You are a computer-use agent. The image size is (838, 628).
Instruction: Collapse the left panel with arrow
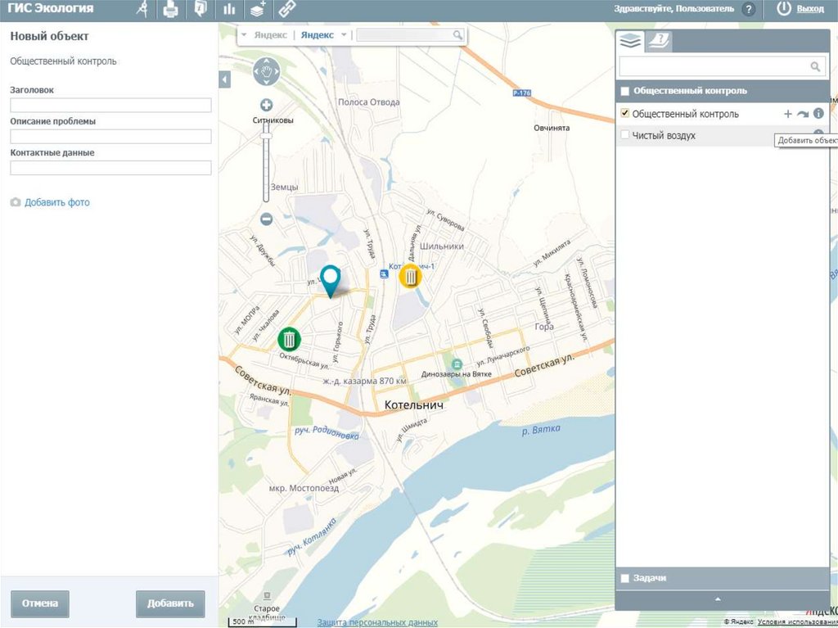225,79
